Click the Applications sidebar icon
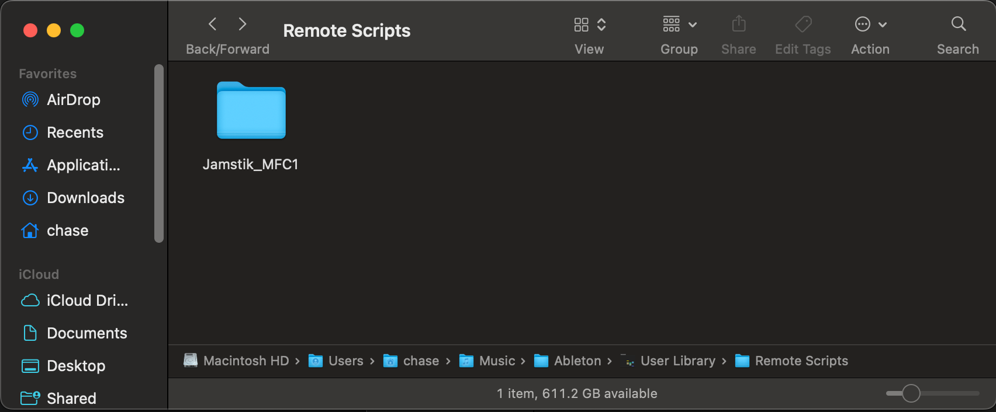The image size is (996, 412). click(x=30, y=165)
